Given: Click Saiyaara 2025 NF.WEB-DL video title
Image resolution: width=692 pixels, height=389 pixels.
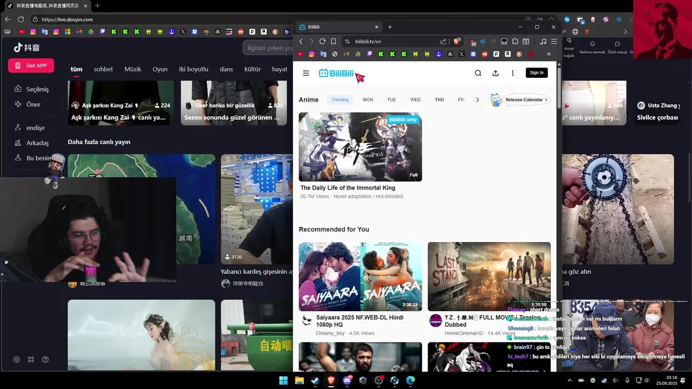Looking at the screenshot, I should pyautogui.click(x=360, y=321).
